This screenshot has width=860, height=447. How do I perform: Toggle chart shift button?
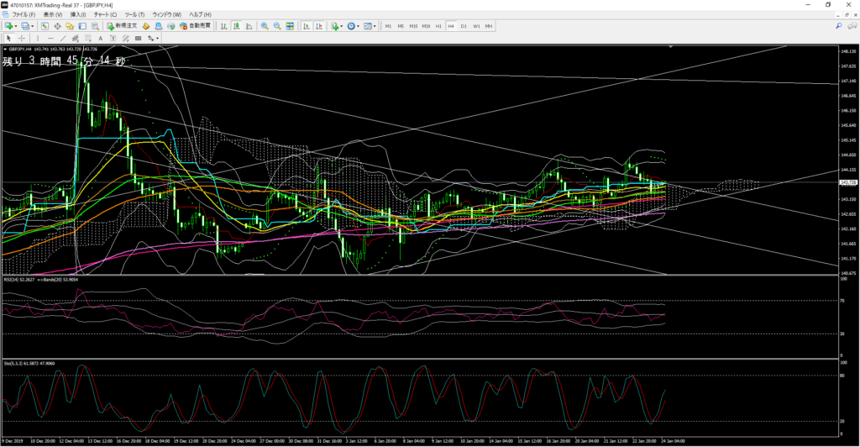(x=319, y=26)
